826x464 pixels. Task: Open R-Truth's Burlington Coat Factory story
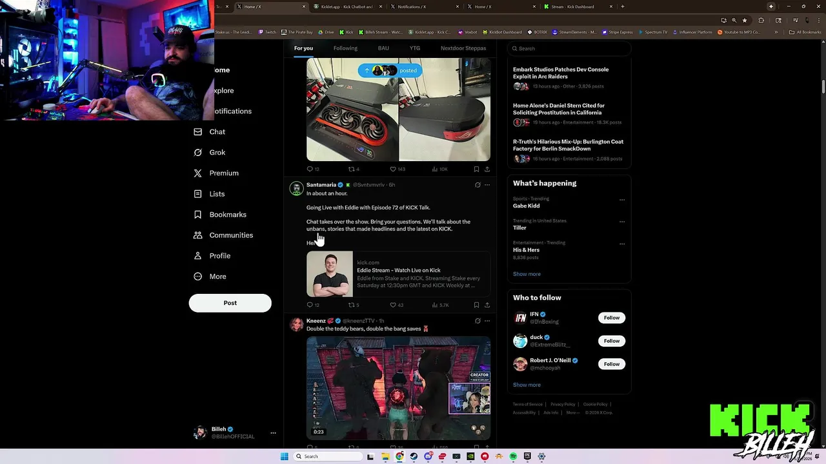569,150
